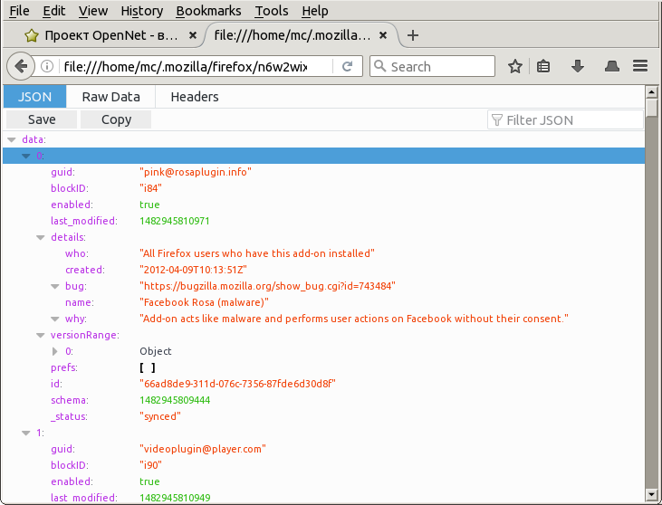Expand the versionRange 0 Object entry
Image resolution: width=662 pixels, height=505 pixels.
[55, 351]
